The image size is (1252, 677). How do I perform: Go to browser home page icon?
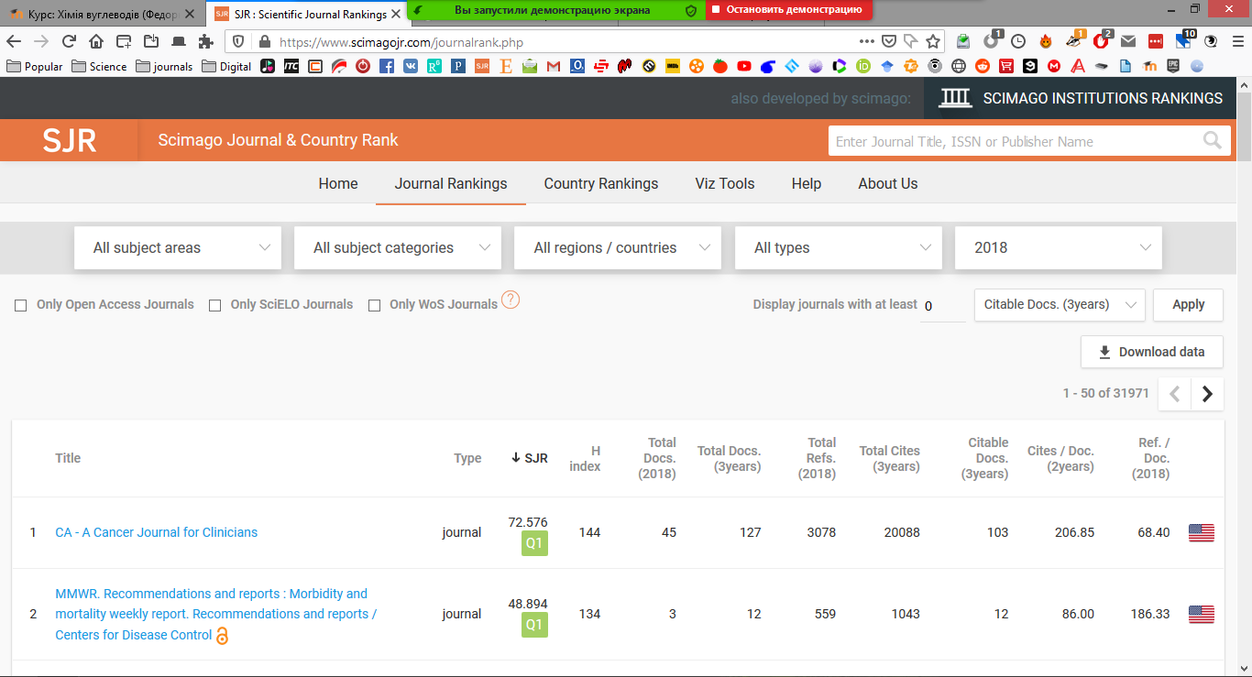click(96, 41)
